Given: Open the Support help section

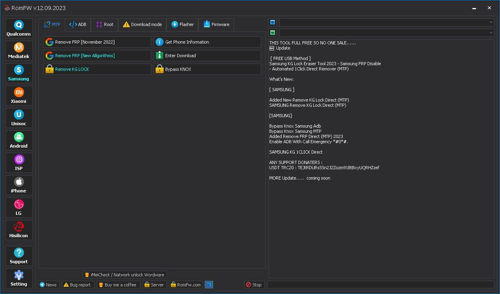Looking at the screenshot, I should pos(19,256).
